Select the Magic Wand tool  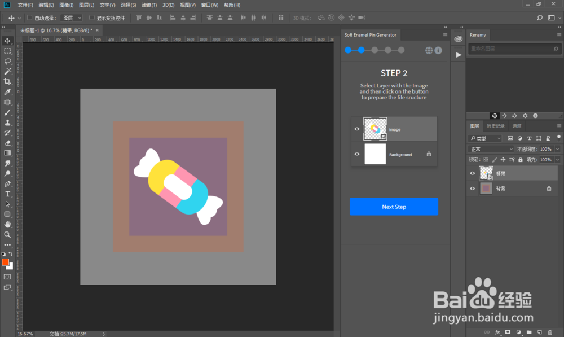(7, 71)
